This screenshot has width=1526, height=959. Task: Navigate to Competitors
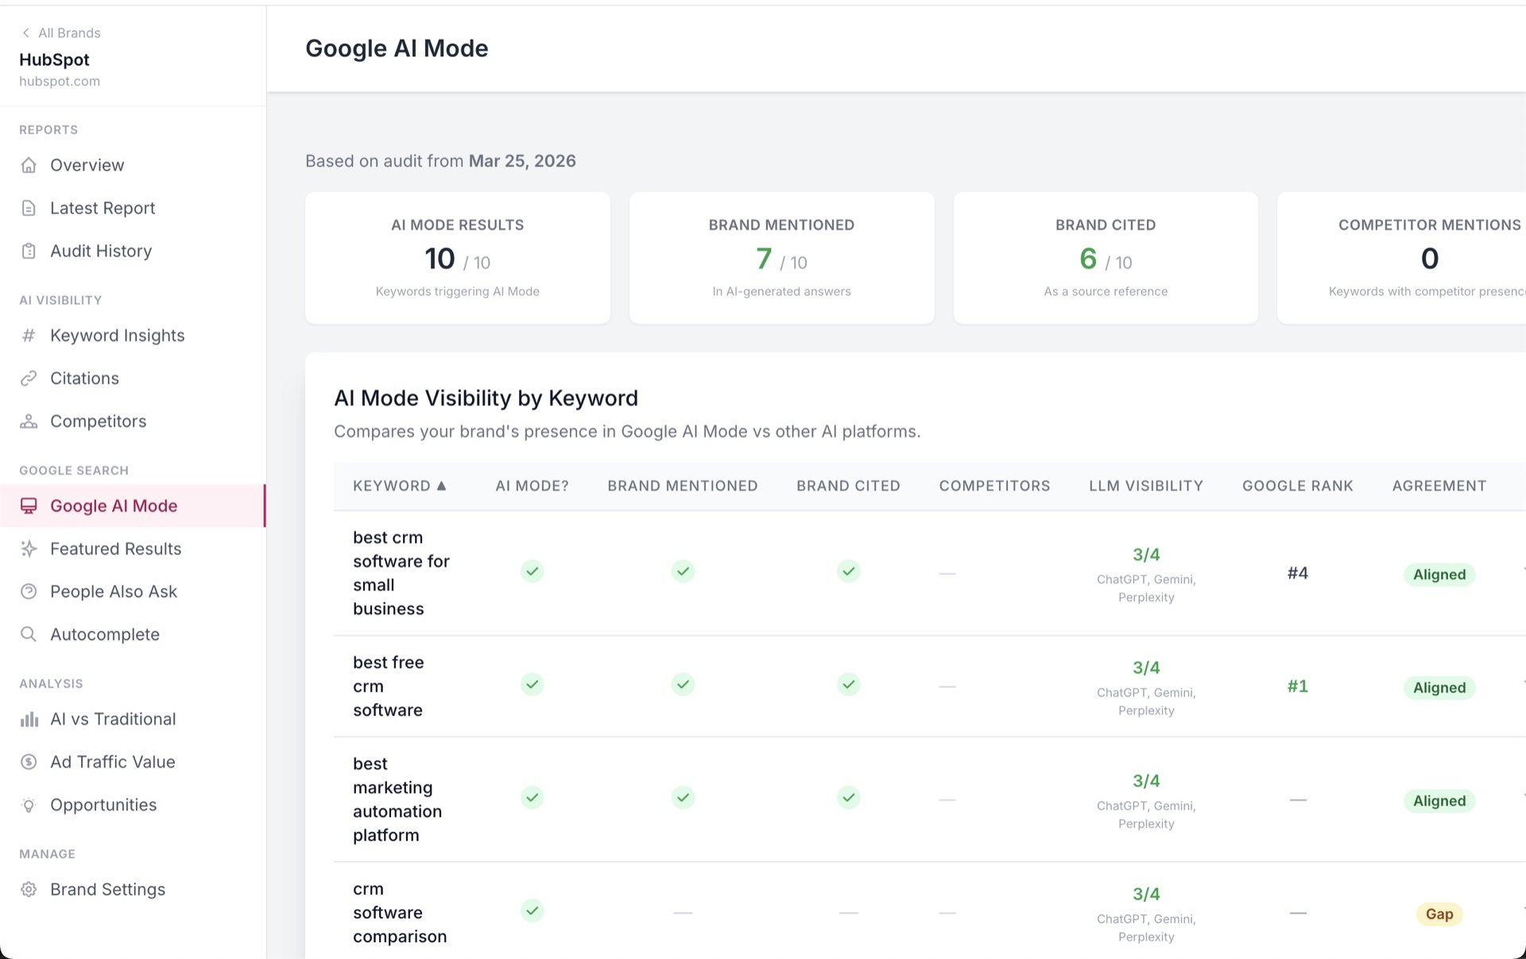pos(133,421)
